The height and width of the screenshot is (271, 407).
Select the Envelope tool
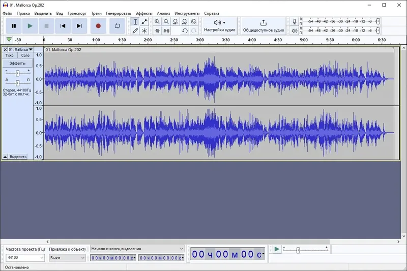(144, 22)
